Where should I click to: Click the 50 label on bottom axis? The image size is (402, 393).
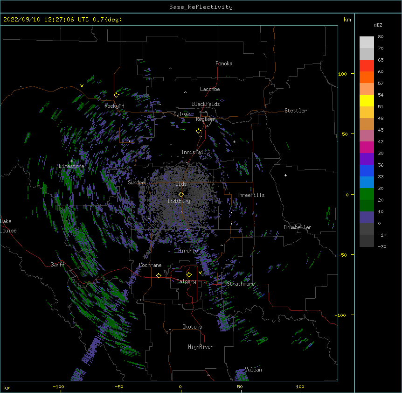click(x=240, y=386)
